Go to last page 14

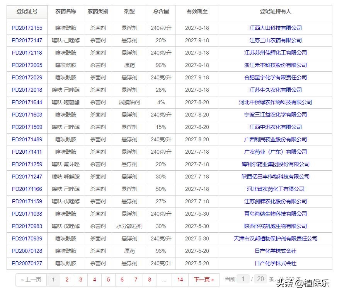(x=180, y=280)
